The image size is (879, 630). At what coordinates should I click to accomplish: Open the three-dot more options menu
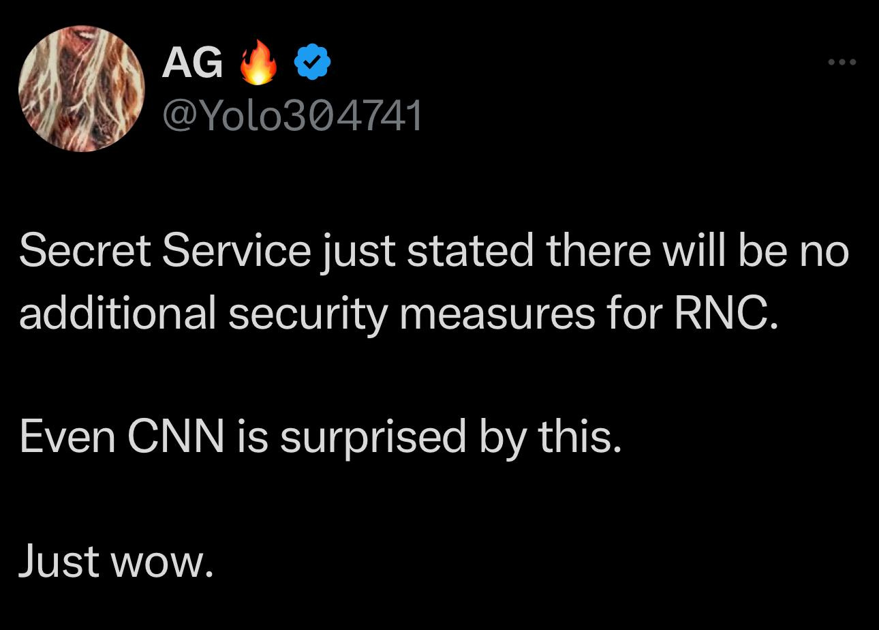(842, 62)
